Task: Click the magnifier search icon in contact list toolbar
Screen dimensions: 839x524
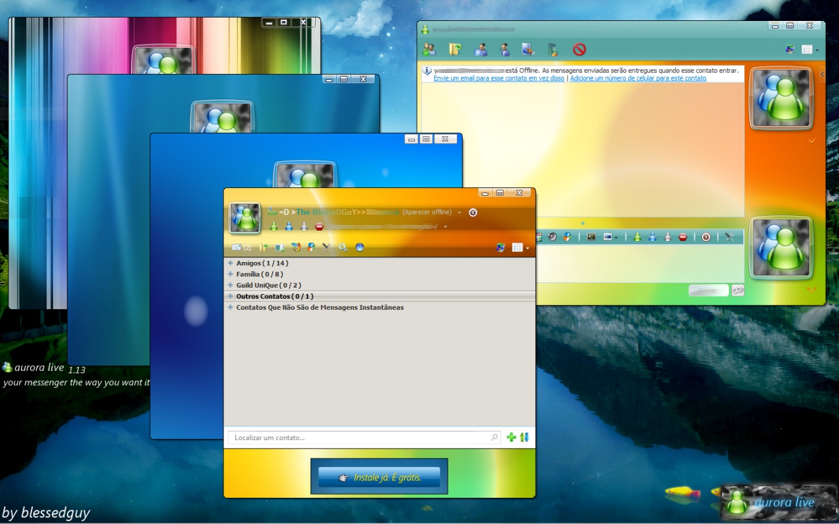Action: pyautogui.click(x=343, y=247)
